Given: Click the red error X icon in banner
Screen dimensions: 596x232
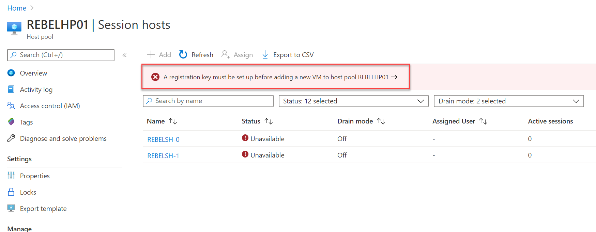Looking at the screenshot, I should coord(155,77).
